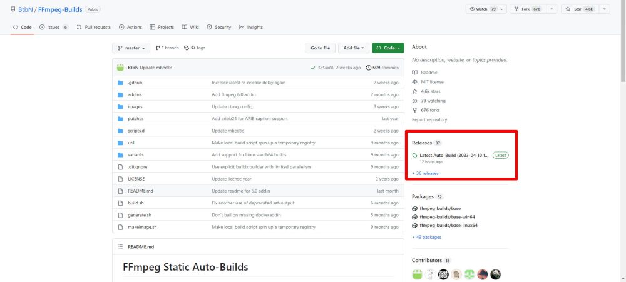
Task: Click the first contributor avatar
Action: tap(418, 274)
